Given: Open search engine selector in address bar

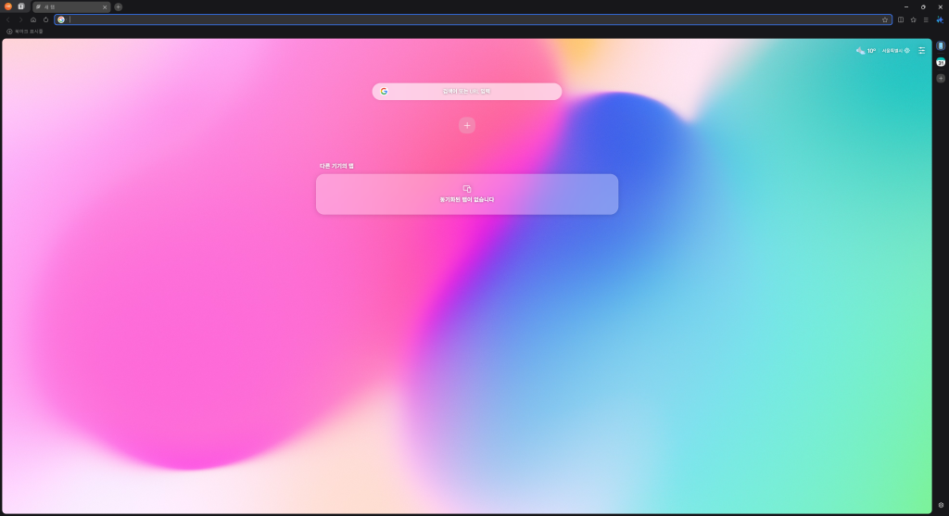Looking at the screenshot, I should (x=61, y=19).
